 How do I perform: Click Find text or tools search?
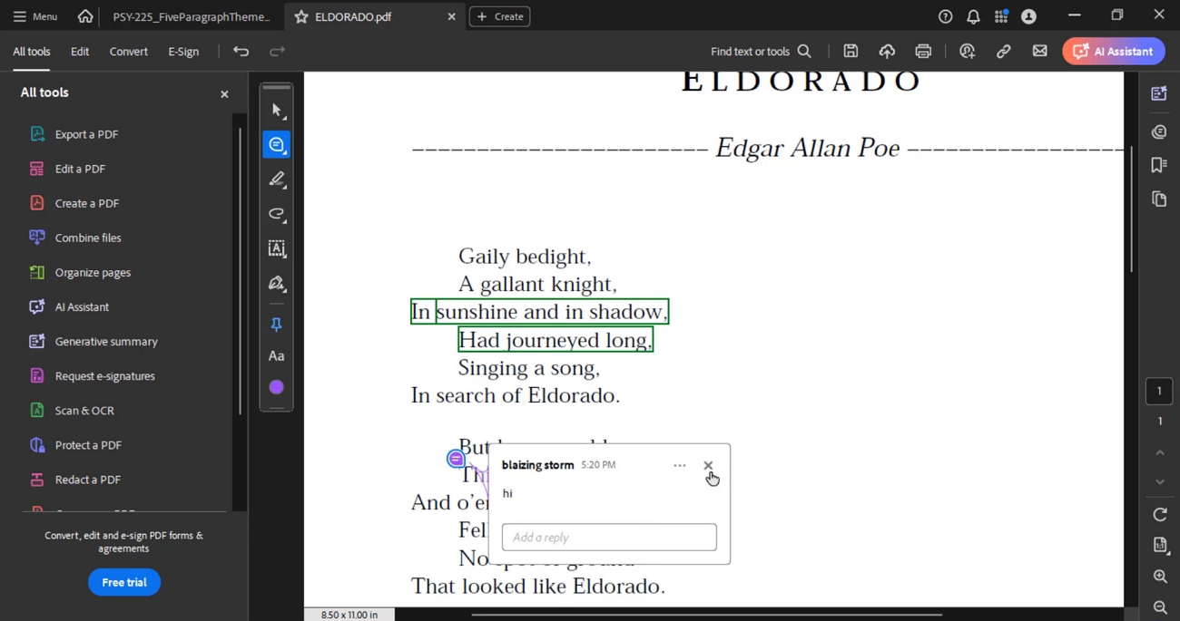click(x=761, y=52)
